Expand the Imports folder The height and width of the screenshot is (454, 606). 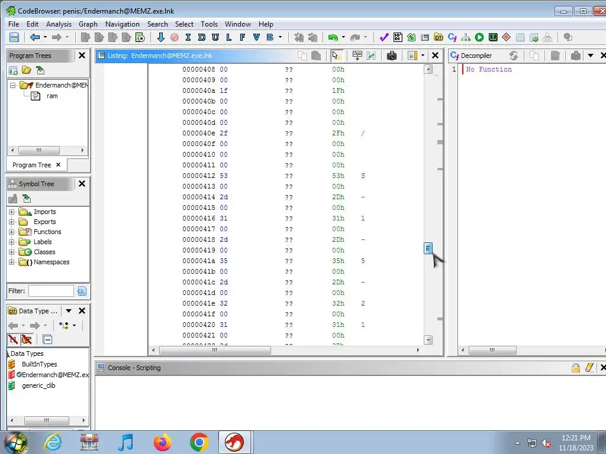(12, 212)
